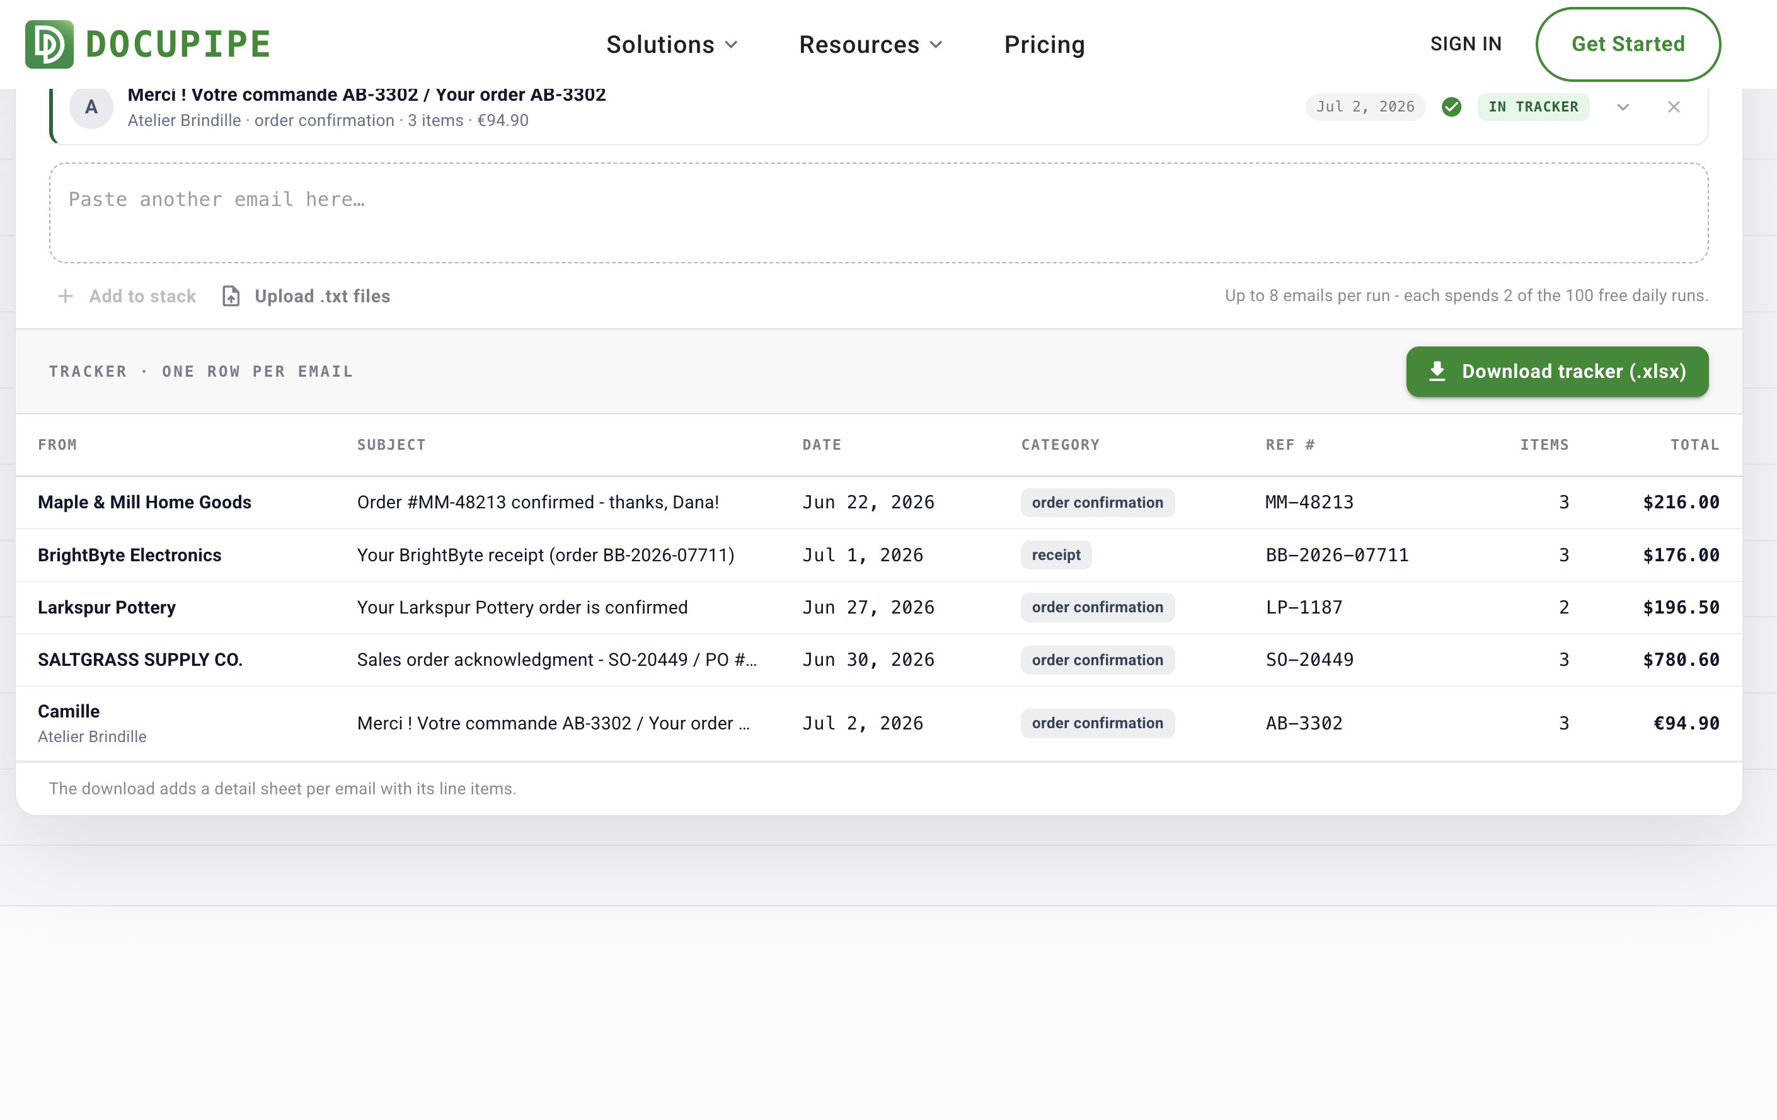This screenshot has height=1120, width=1777.
Task: Click the LP-1187 reference
Action: click(1303, 607)
